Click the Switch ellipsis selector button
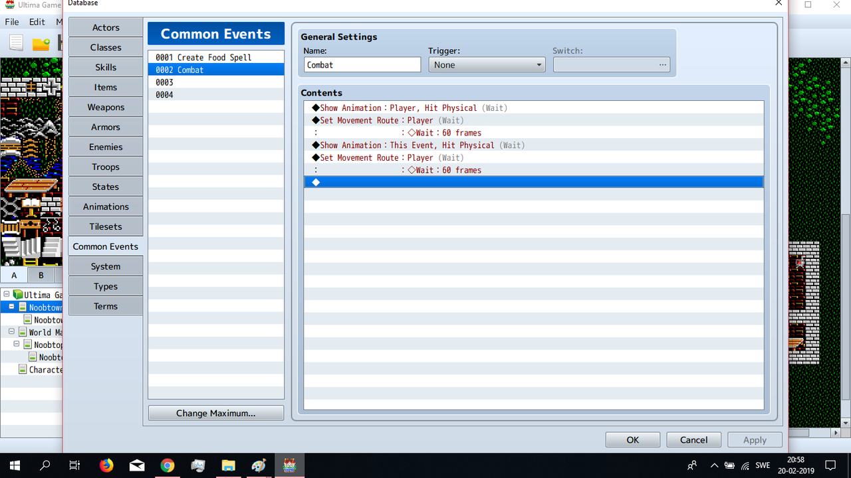The width and height of the screenshot is (851, 478). coord(662,64)
